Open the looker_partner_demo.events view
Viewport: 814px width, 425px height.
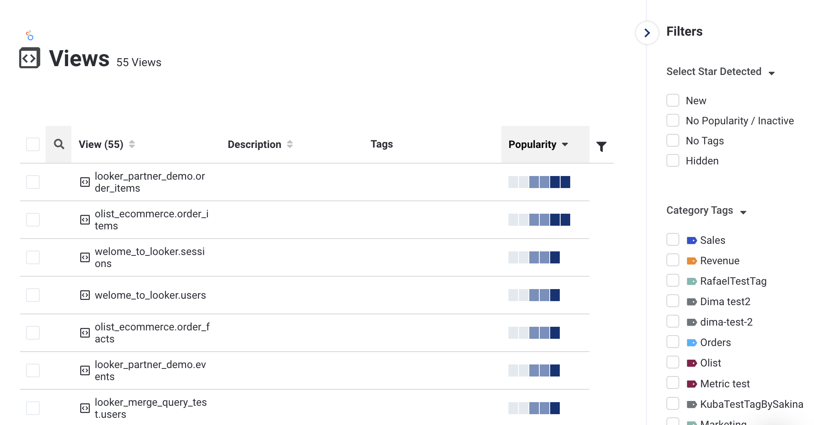click(150, 370)
